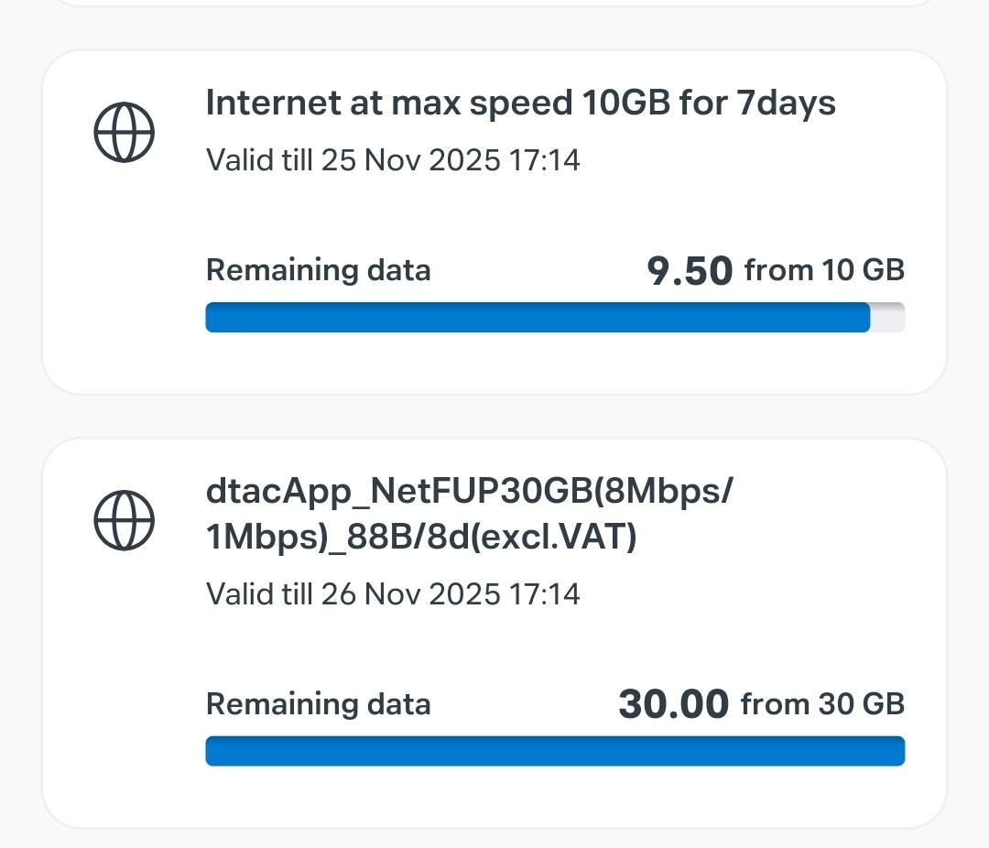989x848 pixels.
Task: Click the globe icon beside the 10GB package
Action: click(125, 133)
